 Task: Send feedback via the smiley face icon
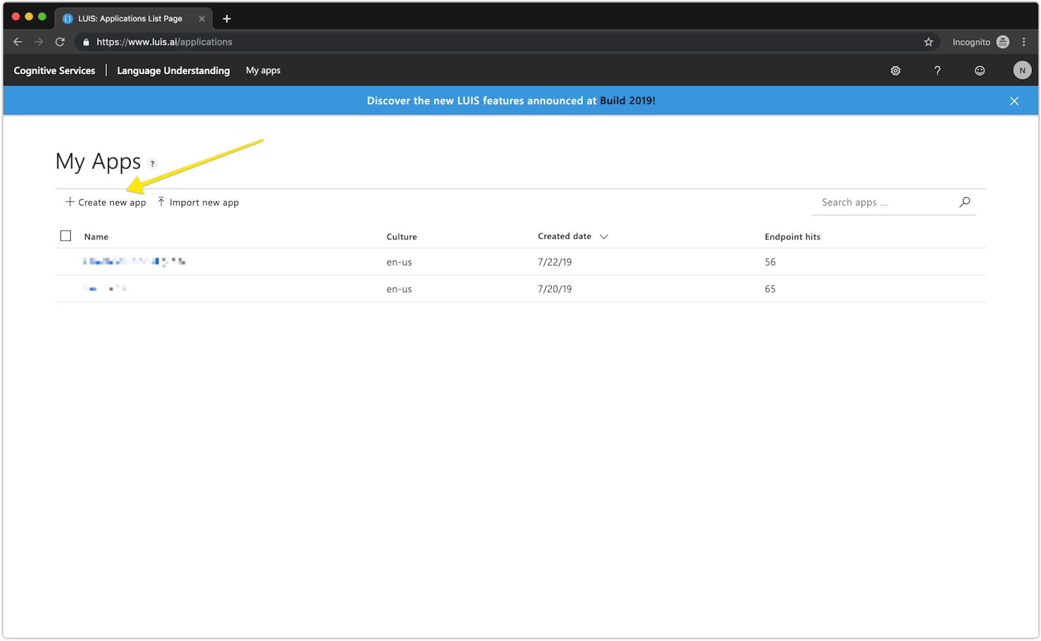[980, 70]
